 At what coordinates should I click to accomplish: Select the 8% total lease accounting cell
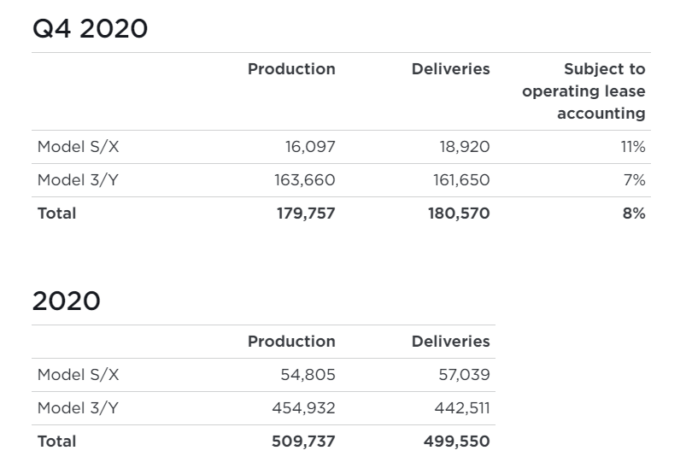(634, 214)
